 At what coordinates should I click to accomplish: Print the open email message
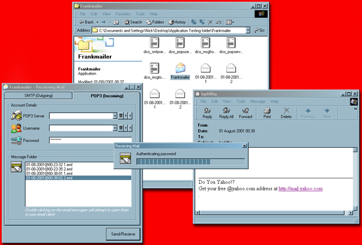(267, 113)
